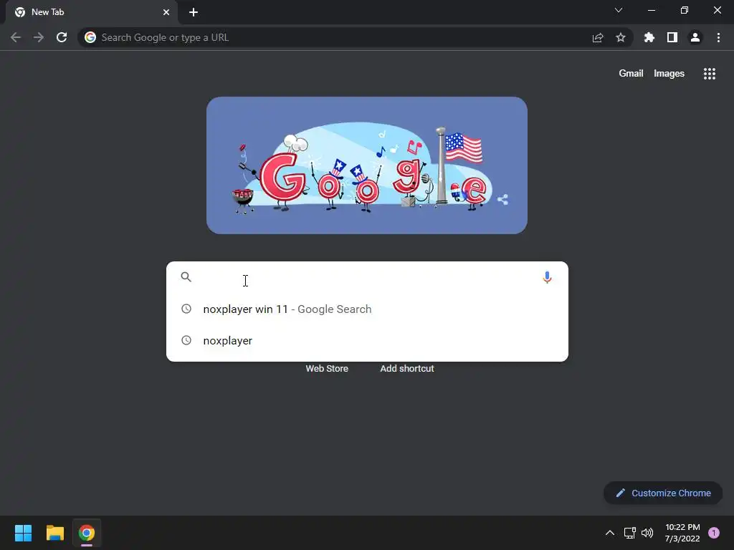Choose the "noxplayer win 11" suggestion
Screen dimensions: 734x550
click(367, 309)
